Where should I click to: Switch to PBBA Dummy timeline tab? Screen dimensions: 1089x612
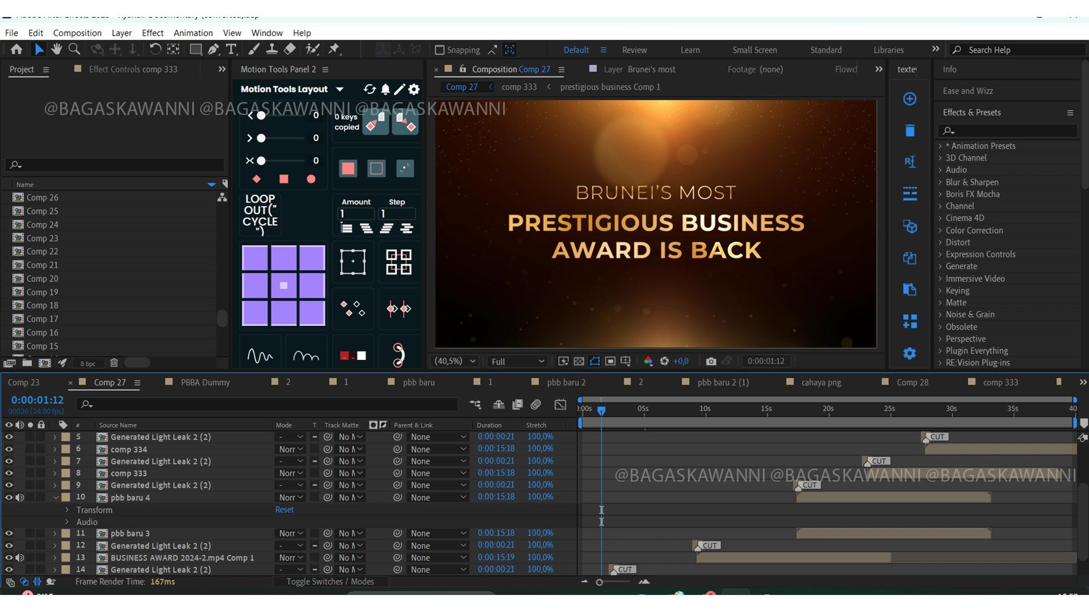205,382
